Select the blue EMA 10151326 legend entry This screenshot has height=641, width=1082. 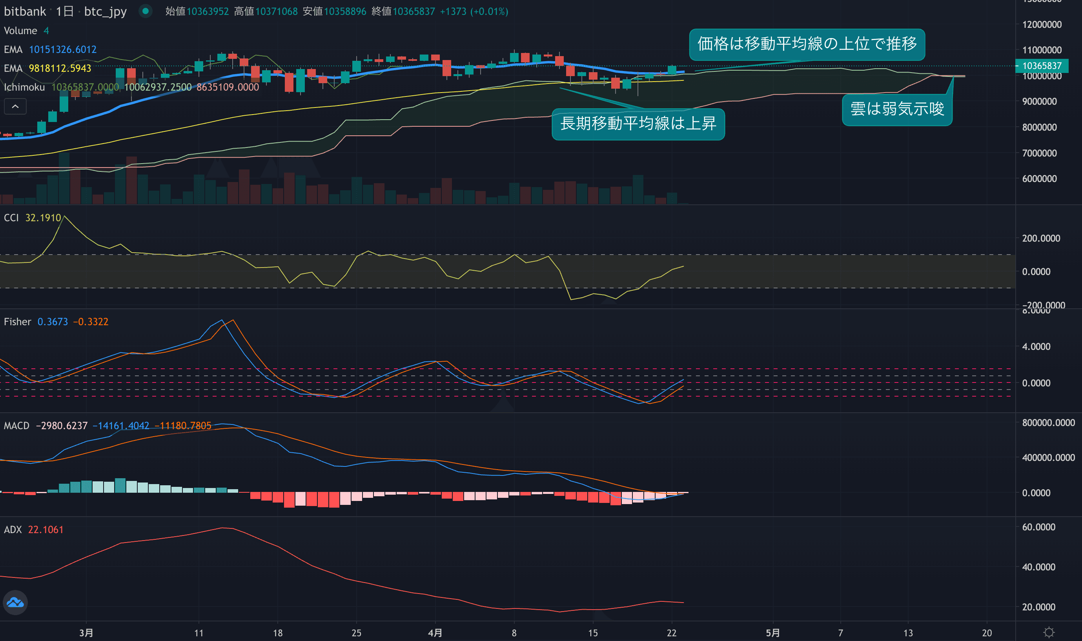tap(50, 50)
